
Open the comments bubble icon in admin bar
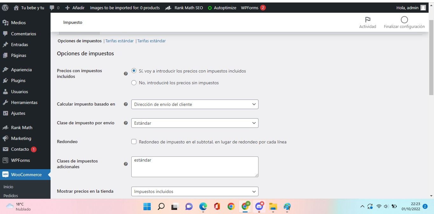coord(52,8)
